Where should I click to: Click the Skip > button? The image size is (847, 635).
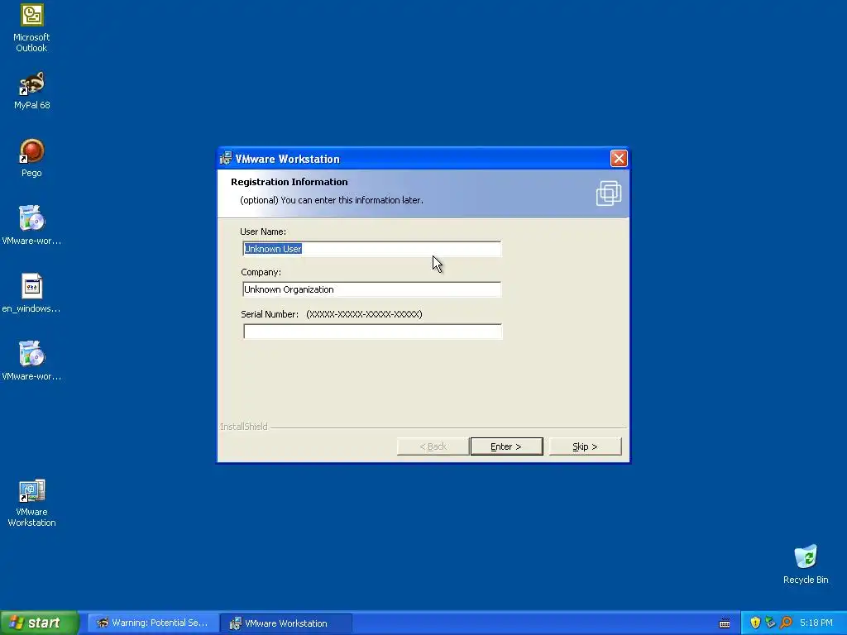coord(585,446)
